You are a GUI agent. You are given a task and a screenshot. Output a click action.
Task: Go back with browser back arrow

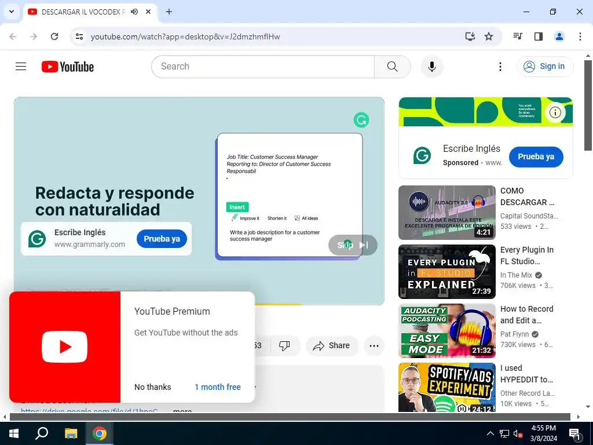[x=13, y=37]
